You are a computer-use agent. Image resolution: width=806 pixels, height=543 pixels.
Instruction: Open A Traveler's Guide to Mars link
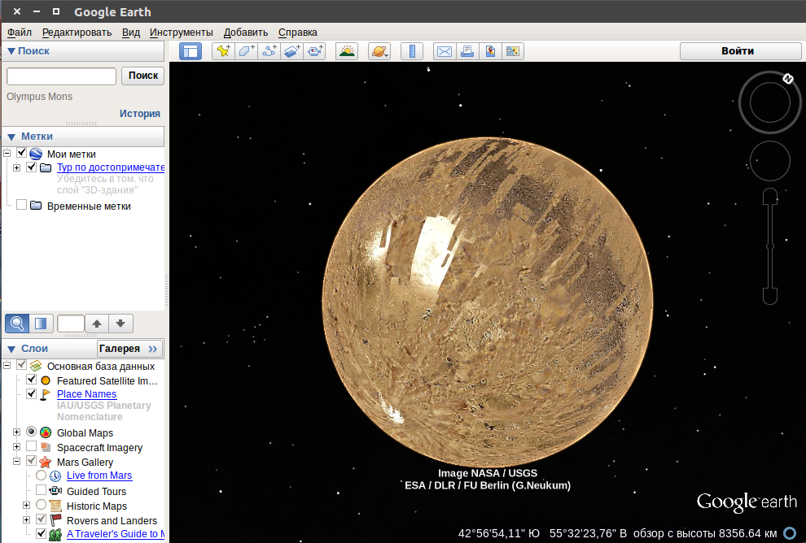116,534
